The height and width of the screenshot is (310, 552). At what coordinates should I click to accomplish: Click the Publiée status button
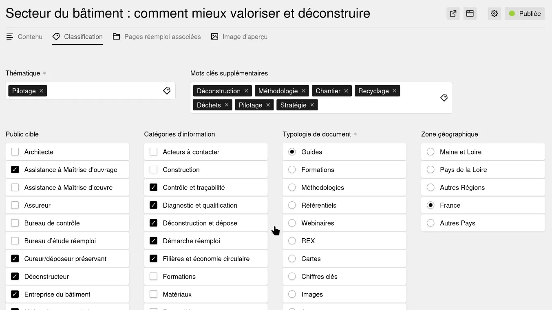(525, 13)
